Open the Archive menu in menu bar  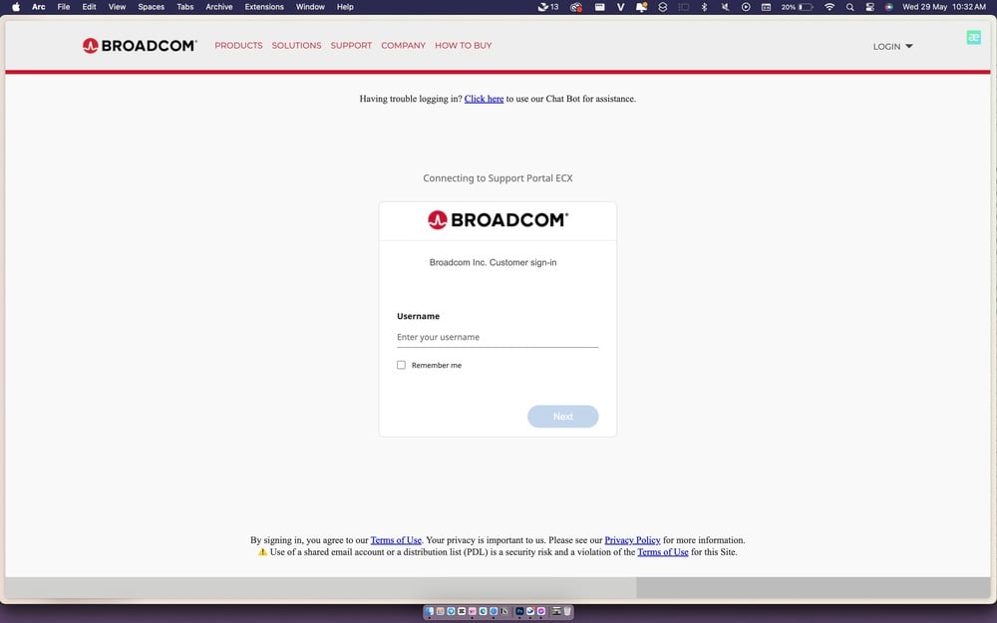pyautogui.click(x=219, y=7)
